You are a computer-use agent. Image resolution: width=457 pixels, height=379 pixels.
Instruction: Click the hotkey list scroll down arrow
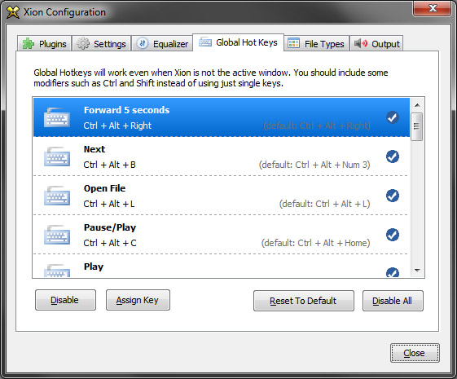point(417,271)
